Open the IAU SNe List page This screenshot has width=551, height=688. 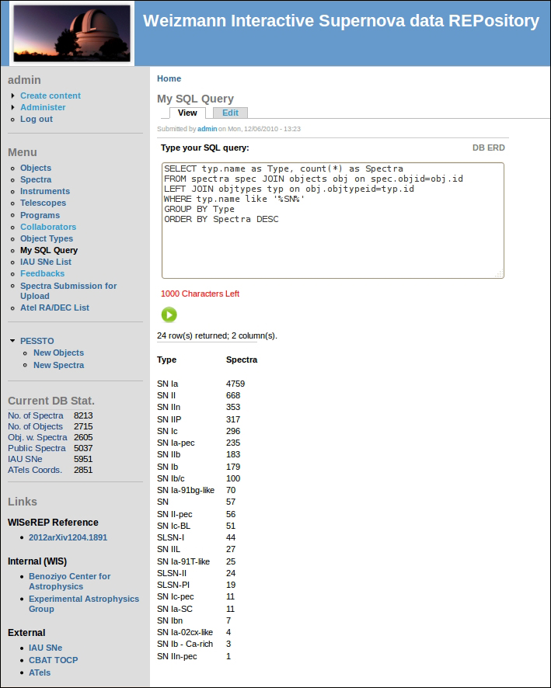[46, 262]
